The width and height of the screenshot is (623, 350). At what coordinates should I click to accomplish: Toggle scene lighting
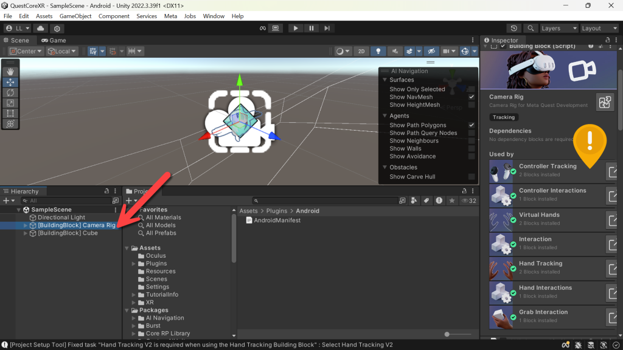378,51
